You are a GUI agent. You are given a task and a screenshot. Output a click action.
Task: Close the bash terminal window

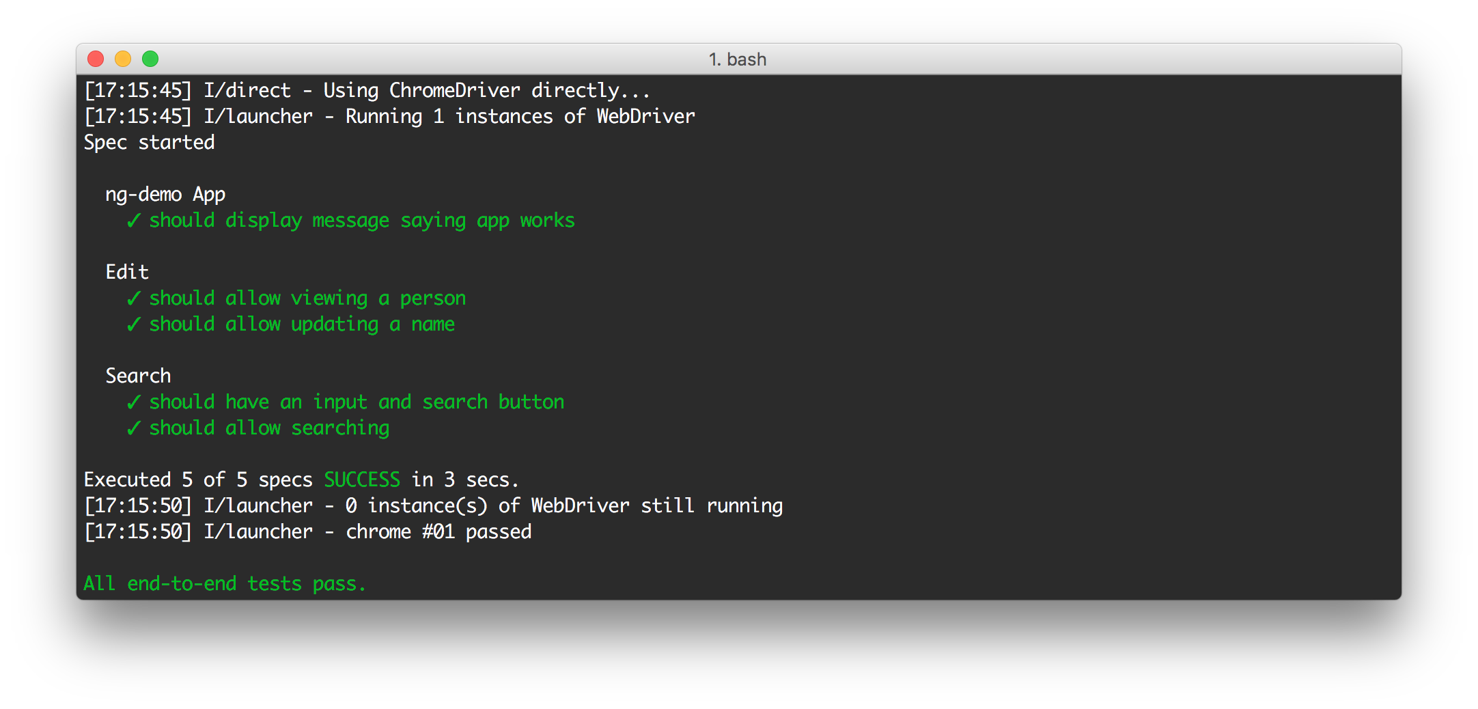coord(96,59)
